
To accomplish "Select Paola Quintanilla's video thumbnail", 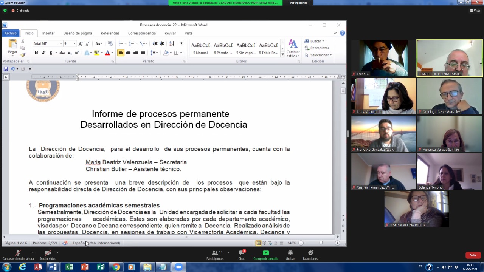I will tap(383, 96).
